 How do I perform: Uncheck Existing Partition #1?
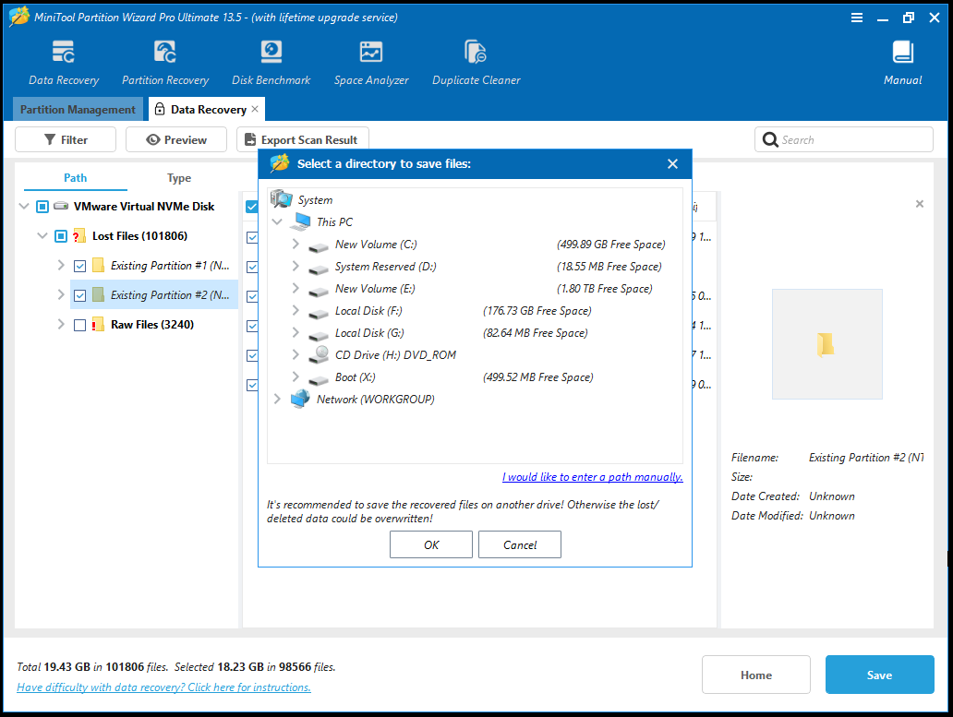point(78,266)
